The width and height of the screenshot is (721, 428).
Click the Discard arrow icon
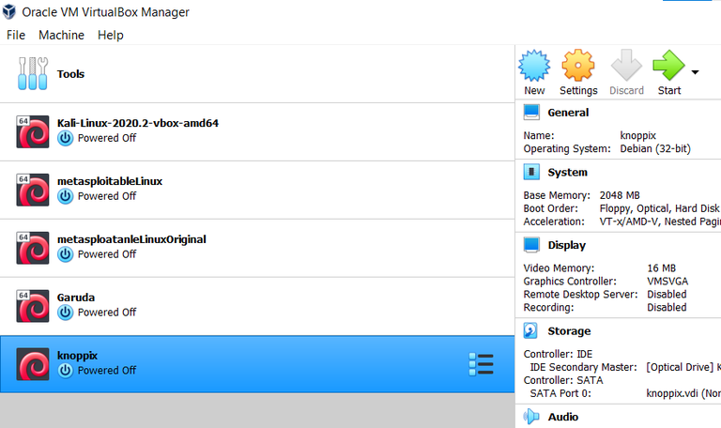click(626, 66)
